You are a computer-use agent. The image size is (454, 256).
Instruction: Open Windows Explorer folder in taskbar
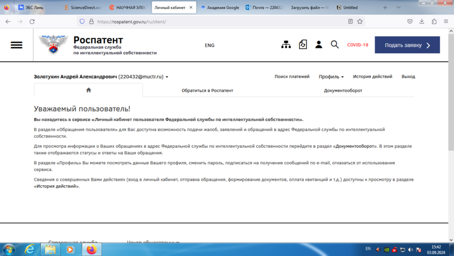point(50,249)
